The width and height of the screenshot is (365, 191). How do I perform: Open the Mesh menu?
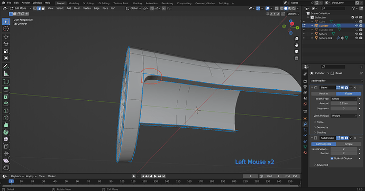point(77,8)
